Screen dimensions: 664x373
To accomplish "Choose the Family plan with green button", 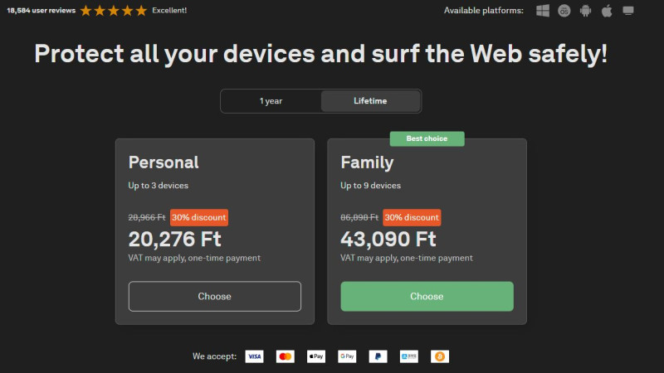I will coord(427,297).
